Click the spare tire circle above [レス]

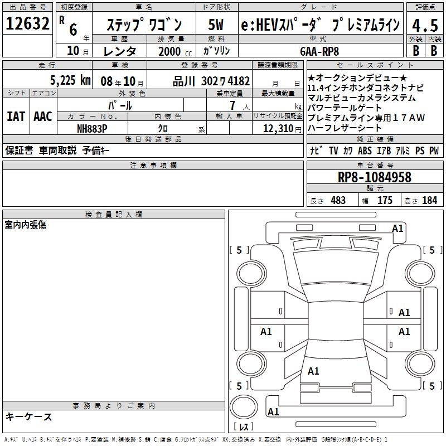244,406
